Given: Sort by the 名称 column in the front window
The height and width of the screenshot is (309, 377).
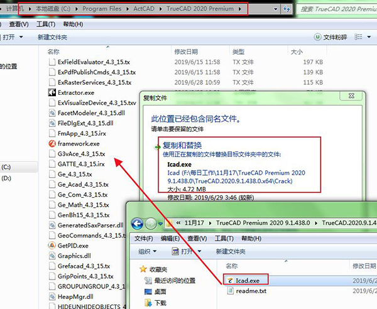Looking at the screenshot, I should 232,266.
